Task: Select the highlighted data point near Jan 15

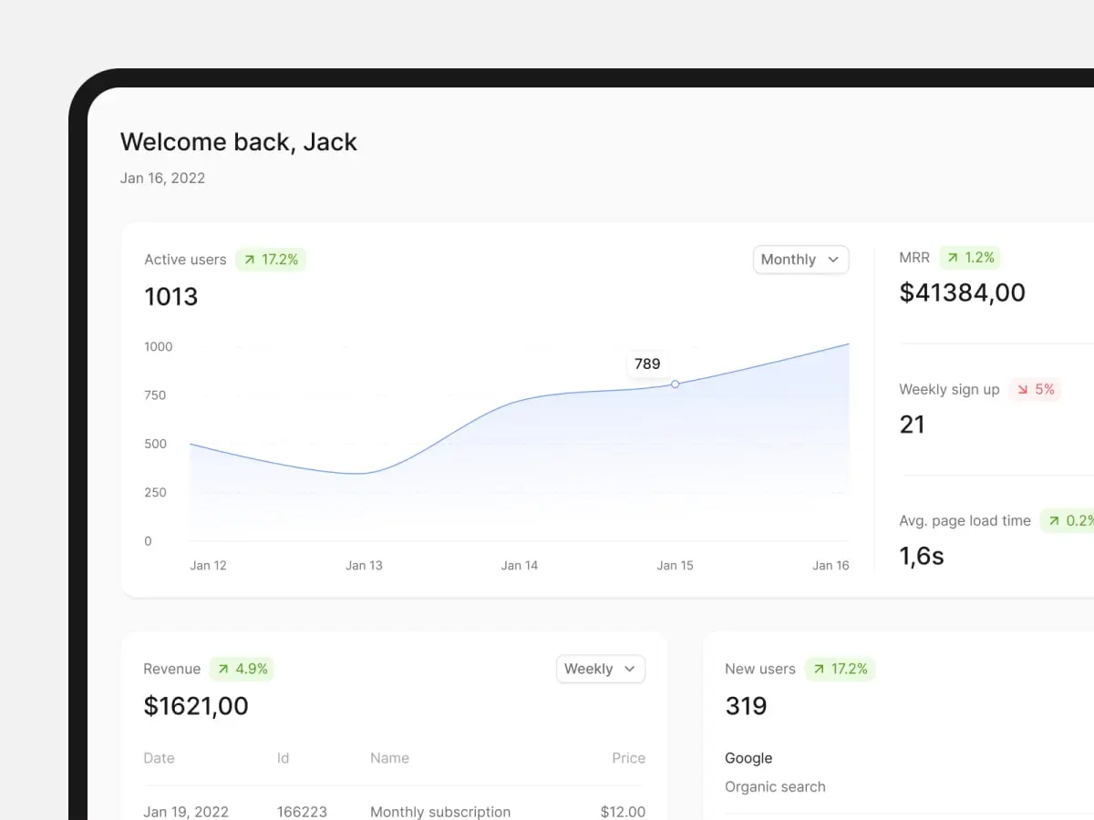Action: (x=675, y=384)
